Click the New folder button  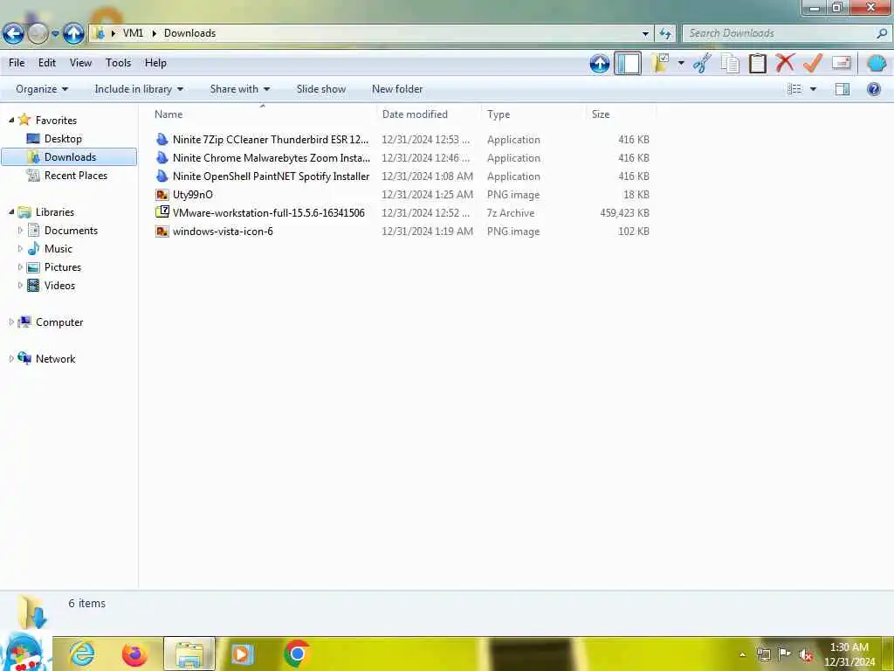(397, 89)
